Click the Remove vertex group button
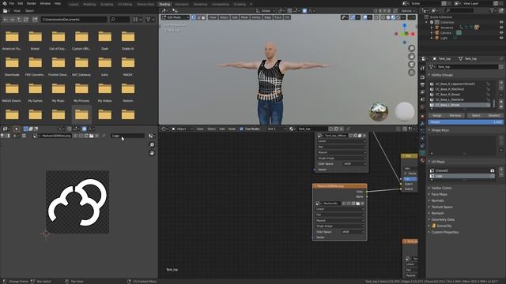The width and height of the screenshot is (506, 284). tap(455, 115)
